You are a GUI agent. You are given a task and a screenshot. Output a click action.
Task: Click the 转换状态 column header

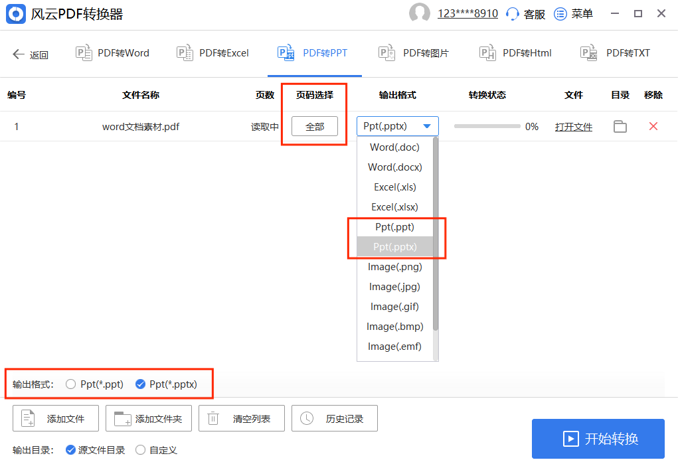point(487,95)
